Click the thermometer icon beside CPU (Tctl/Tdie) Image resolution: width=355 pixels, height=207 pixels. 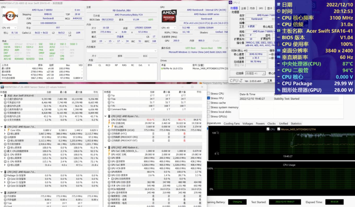[109, 120]
